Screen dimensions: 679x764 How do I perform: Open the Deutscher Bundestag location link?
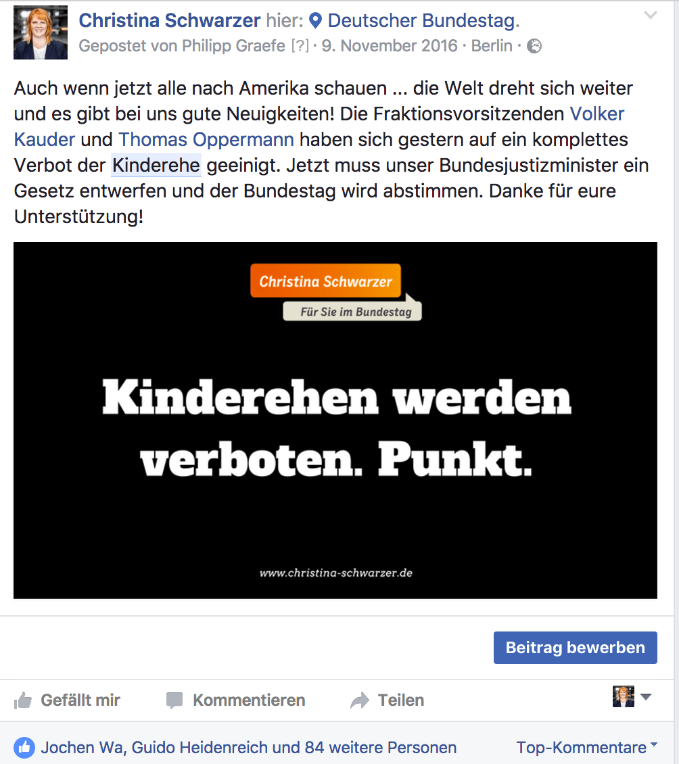(423, 20)
